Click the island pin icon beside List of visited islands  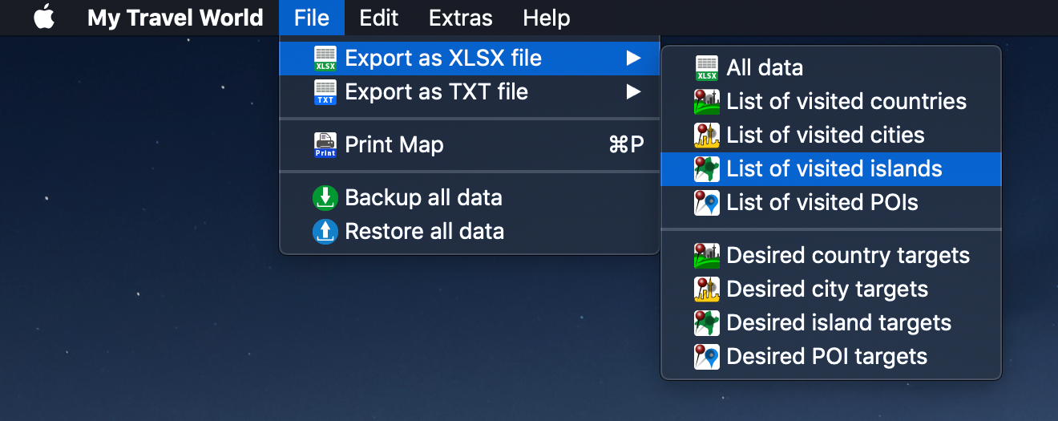(x=707, y=169)
